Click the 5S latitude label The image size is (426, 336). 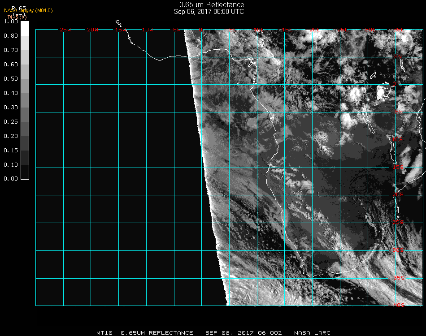[x=399, y=112]
